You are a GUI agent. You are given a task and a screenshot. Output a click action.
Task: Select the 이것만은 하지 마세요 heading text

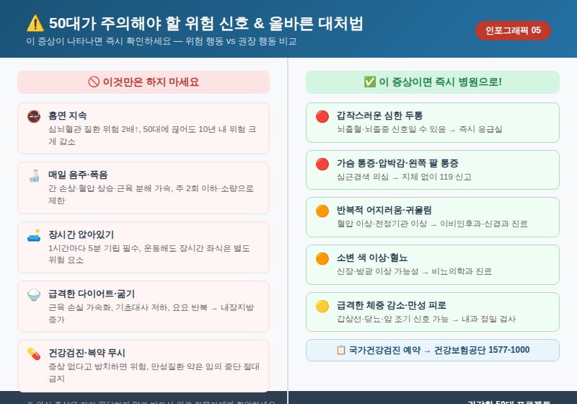(x=151, y=82)
